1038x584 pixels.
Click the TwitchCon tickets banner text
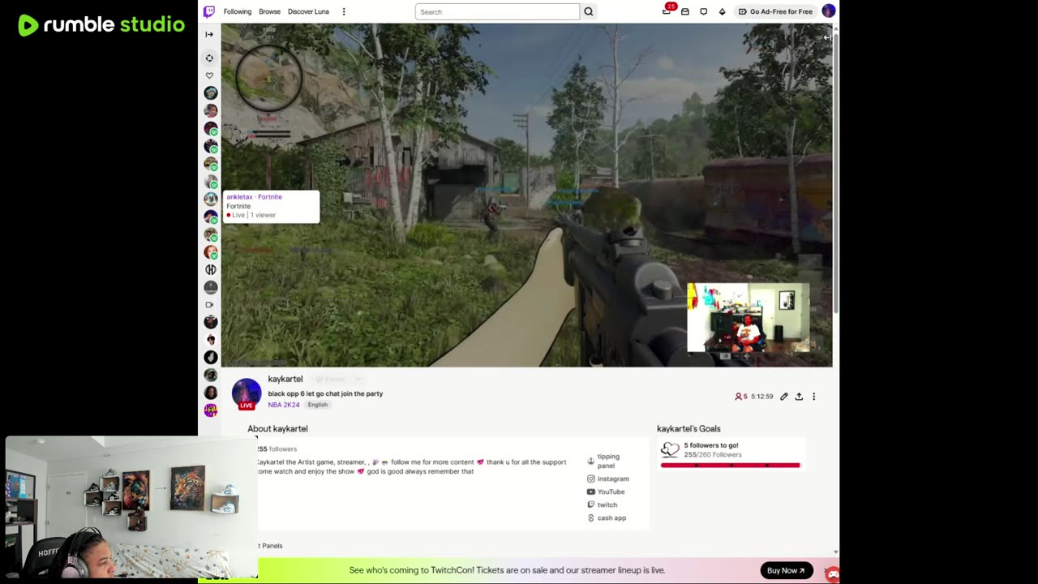point(507,570)
